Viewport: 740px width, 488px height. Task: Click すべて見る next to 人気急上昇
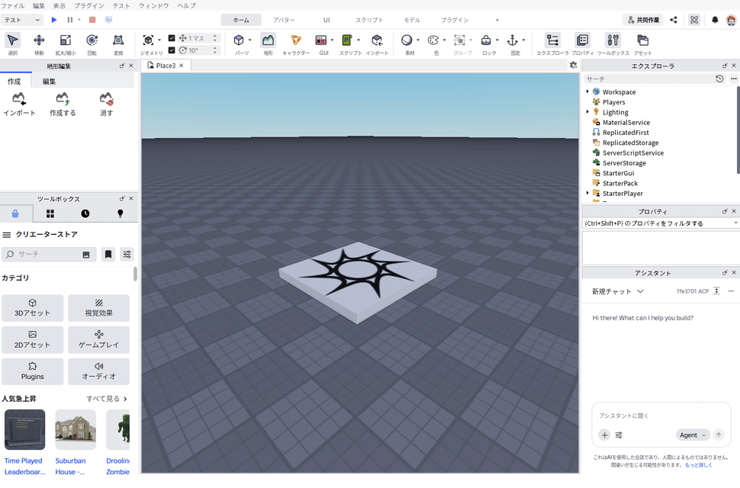pos(107,399)
